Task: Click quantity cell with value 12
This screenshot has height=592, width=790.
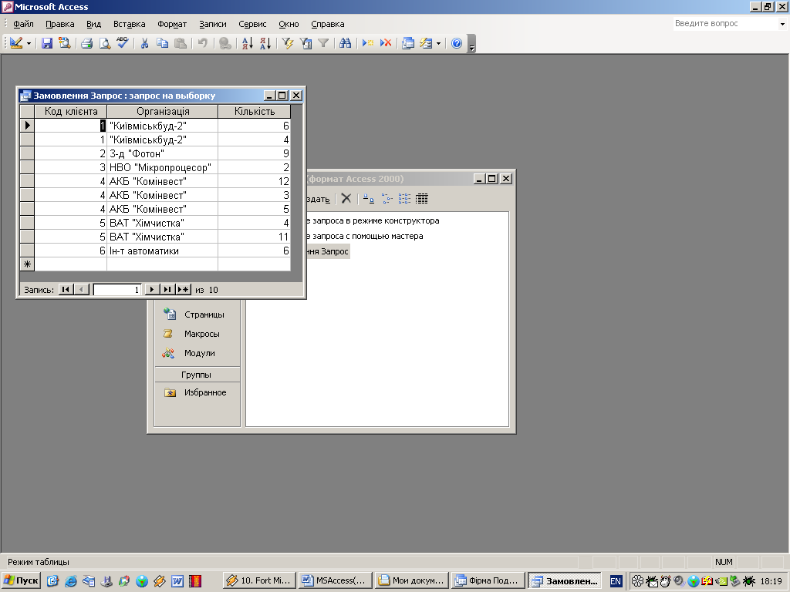Action: (255, 181)
